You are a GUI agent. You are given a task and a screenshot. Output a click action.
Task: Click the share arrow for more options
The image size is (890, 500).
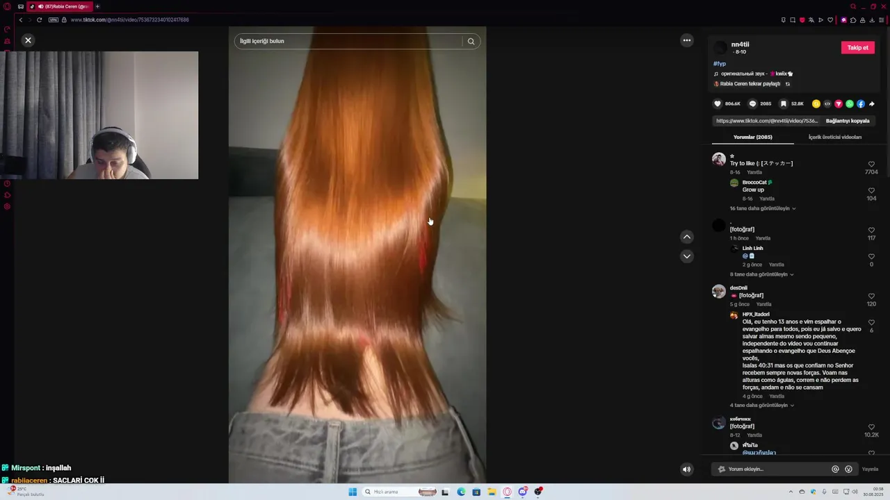[x=872, y=104]
